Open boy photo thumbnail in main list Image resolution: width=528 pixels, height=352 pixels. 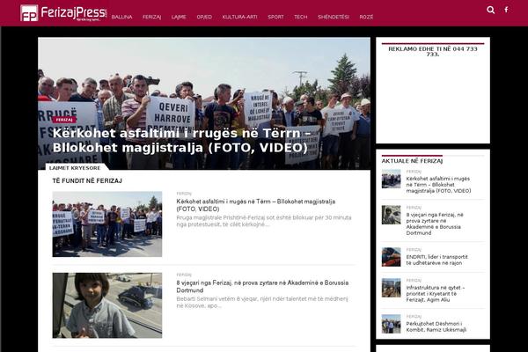pyautogui.click(x=107, y=305)
